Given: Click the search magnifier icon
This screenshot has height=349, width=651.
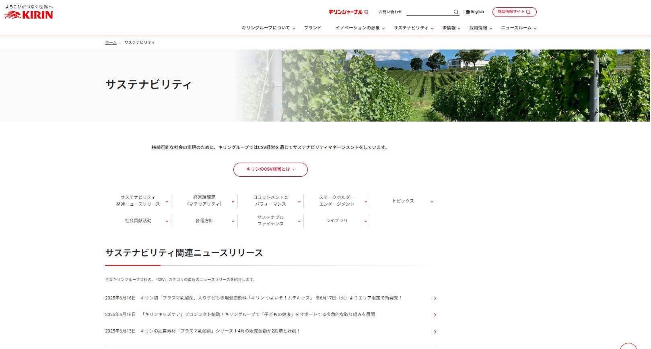Looking at the screenshot, I should [456, 12].
